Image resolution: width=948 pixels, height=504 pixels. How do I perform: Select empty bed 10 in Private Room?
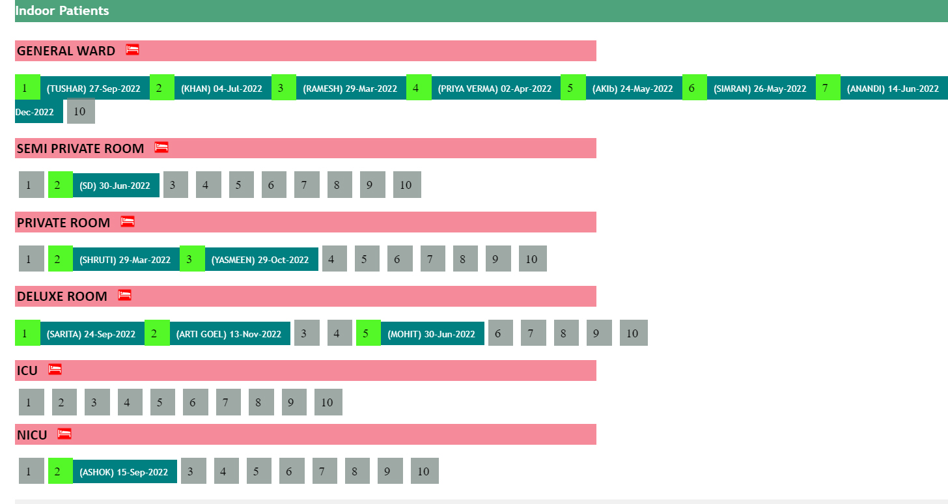click(x=533, y=259)
